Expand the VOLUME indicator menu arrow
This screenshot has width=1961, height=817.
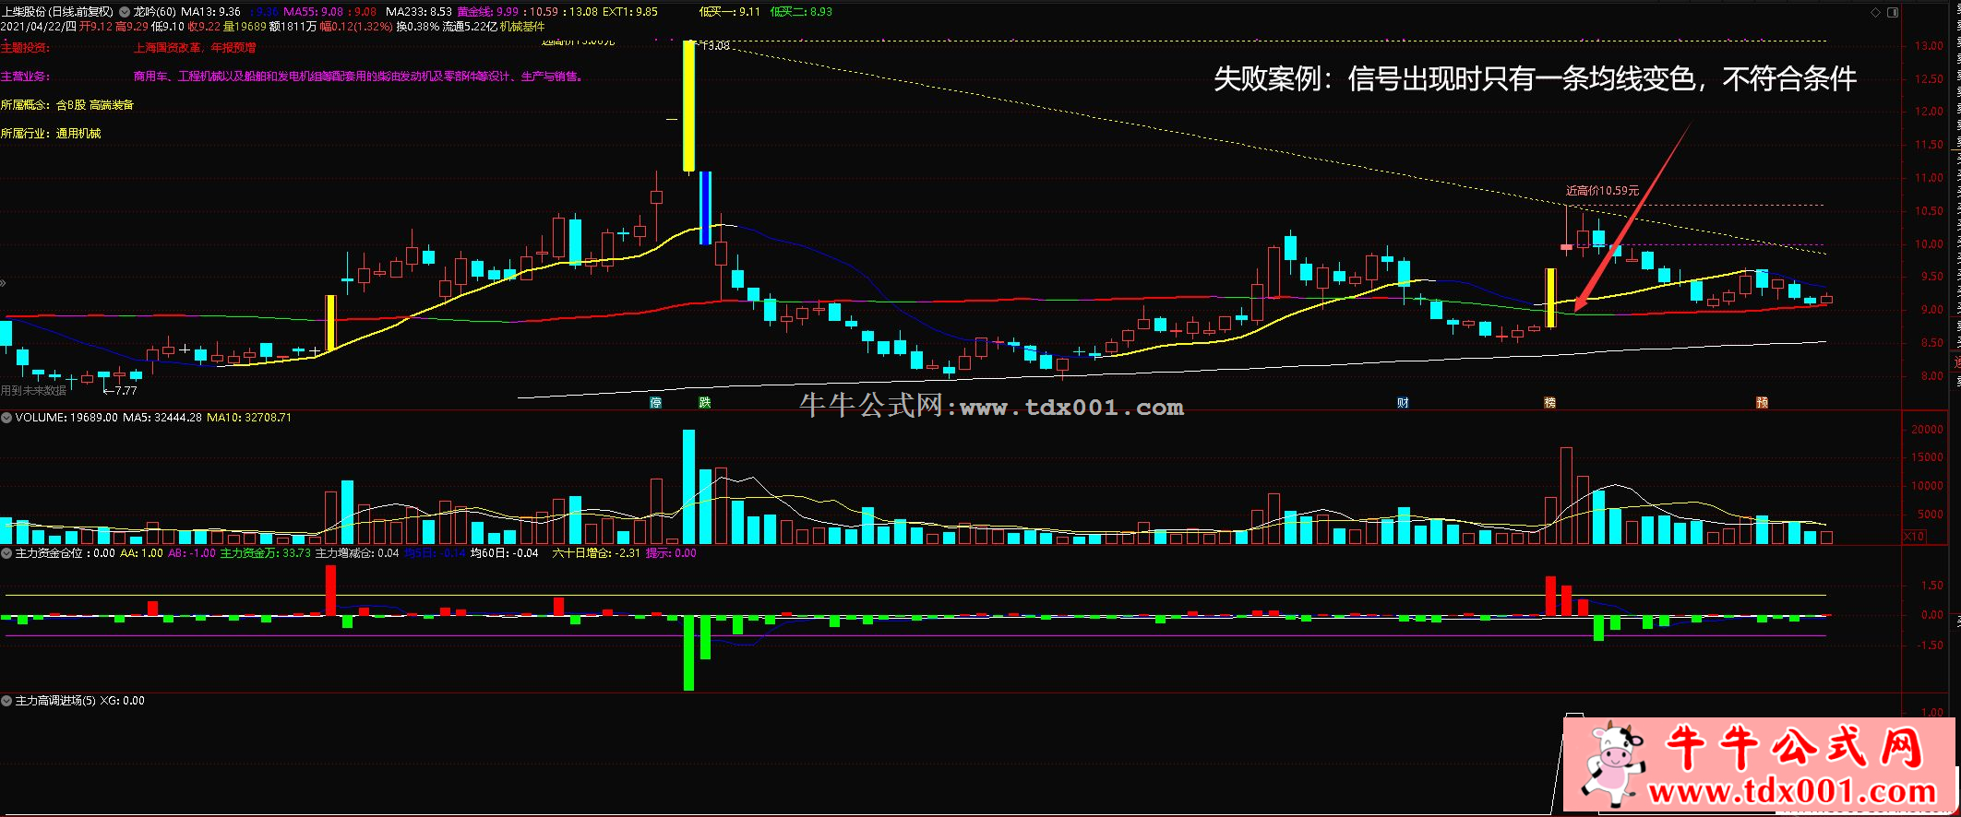6,418
